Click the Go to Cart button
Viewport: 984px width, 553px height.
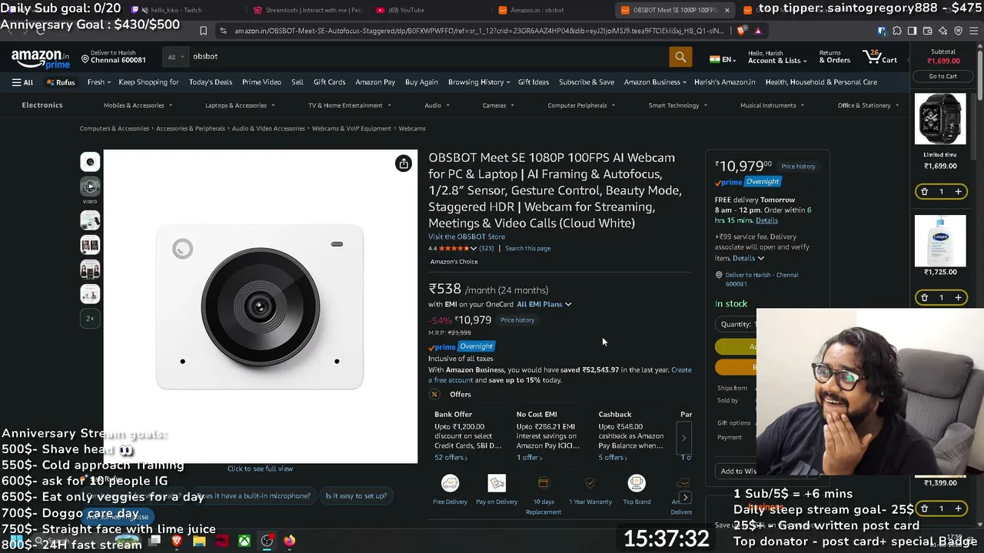(x=942, y=76)
